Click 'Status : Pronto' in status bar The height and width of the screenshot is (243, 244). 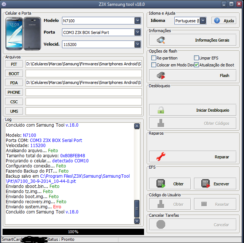61,239
